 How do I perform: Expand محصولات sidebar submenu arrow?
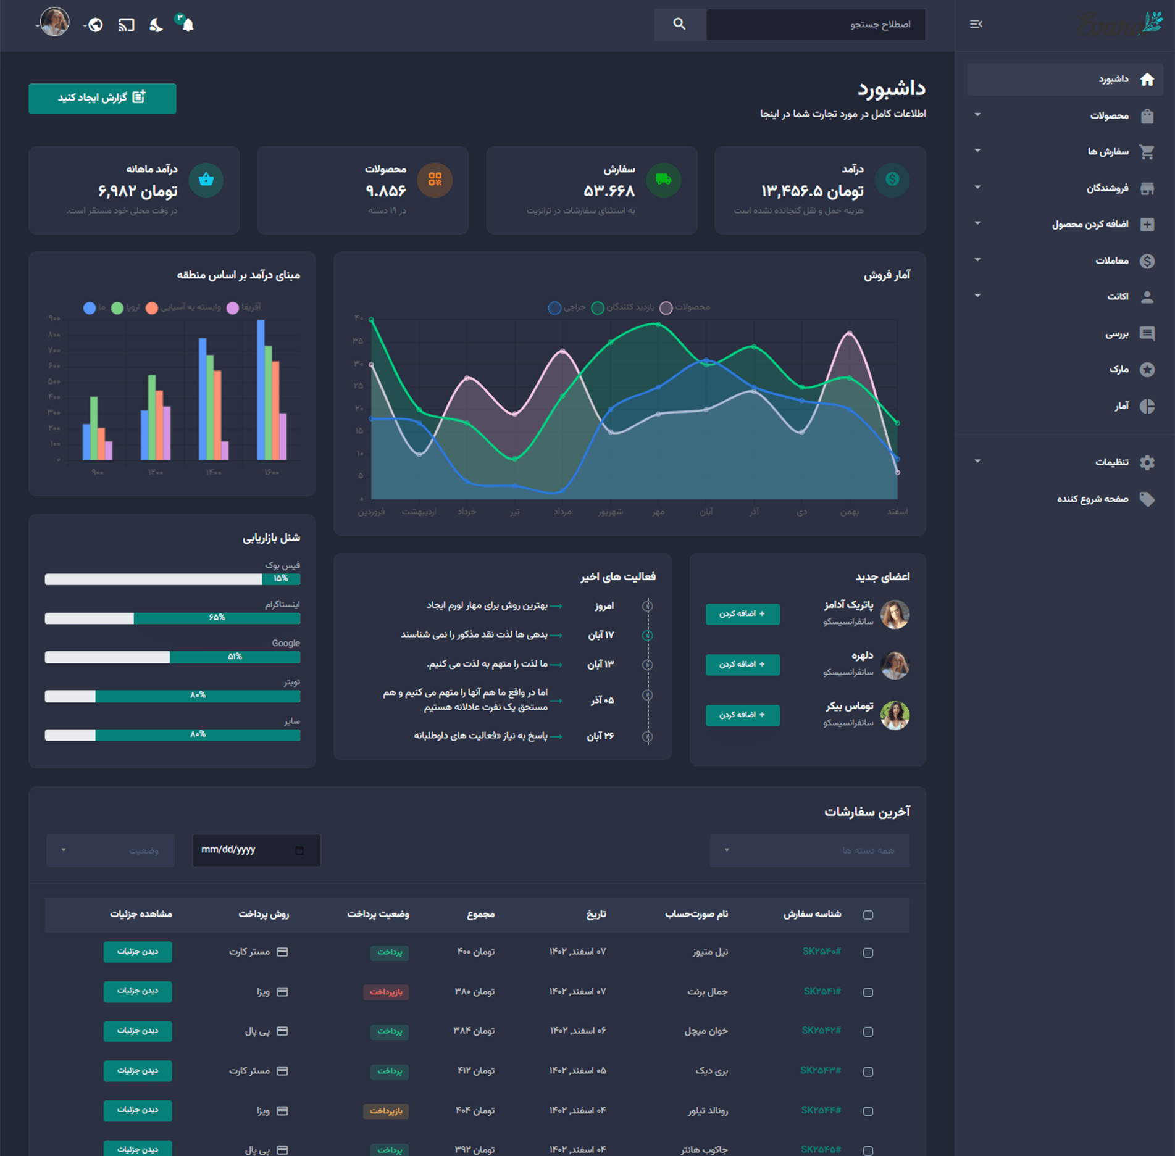(977, 115)
